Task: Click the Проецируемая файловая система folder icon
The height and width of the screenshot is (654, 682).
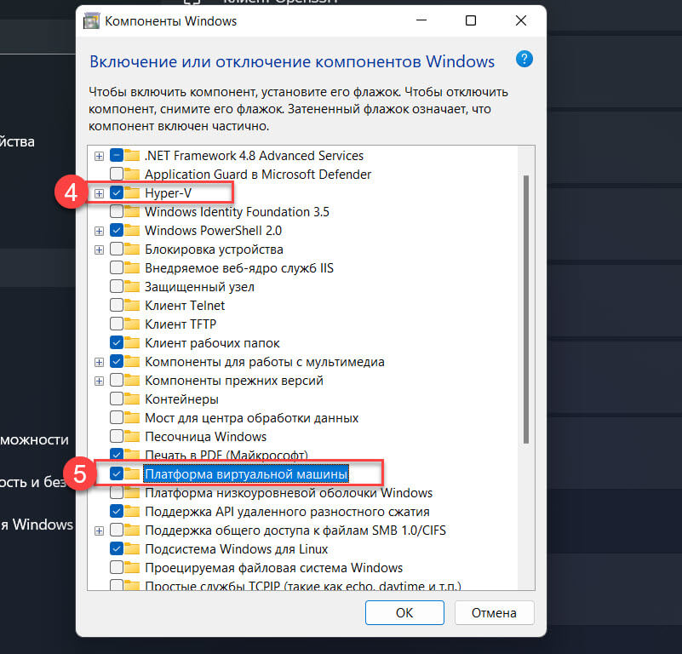Action: pos(132,567)
